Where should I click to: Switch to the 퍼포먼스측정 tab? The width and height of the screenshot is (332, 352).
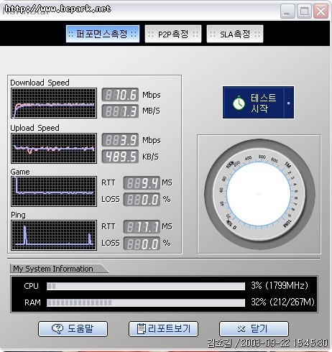click(x=103, y=34)
